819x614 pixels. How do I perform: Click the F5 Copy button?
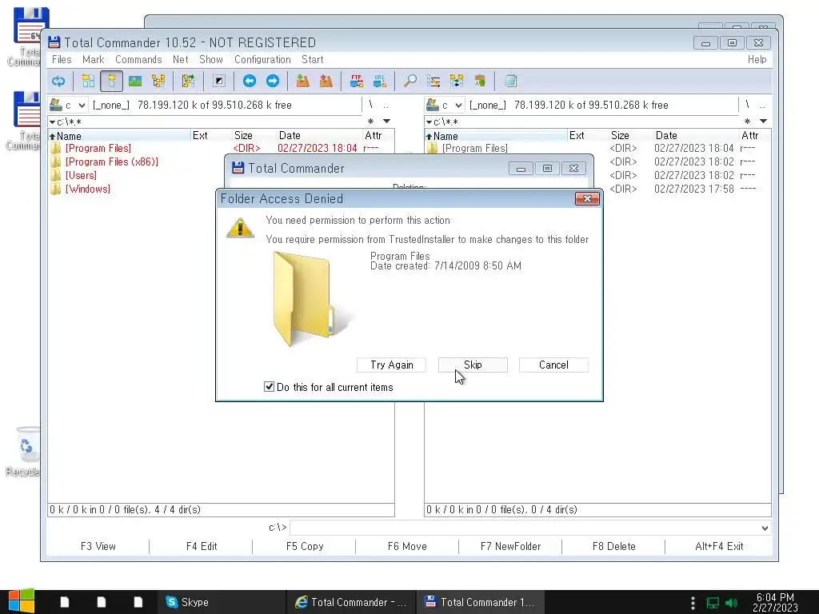coord(305,546)
